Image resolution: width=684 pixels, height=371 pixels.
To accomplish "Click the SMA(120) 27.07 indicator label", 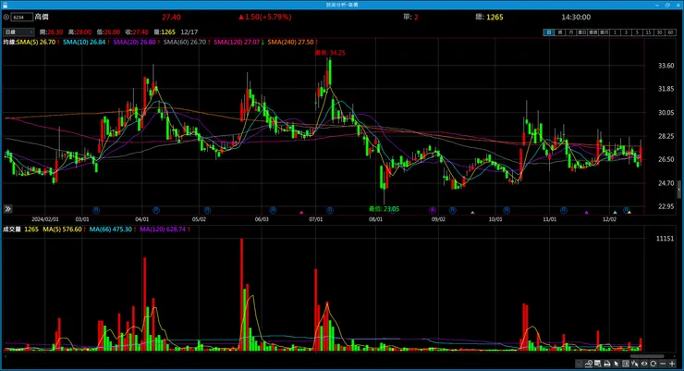I will (x=237, y=43).
